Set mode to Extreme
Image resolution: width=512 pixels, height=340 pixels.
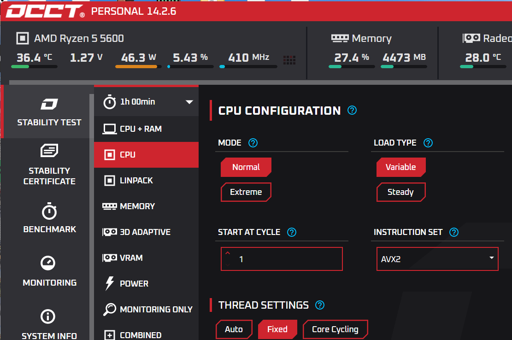click(246, 192)
